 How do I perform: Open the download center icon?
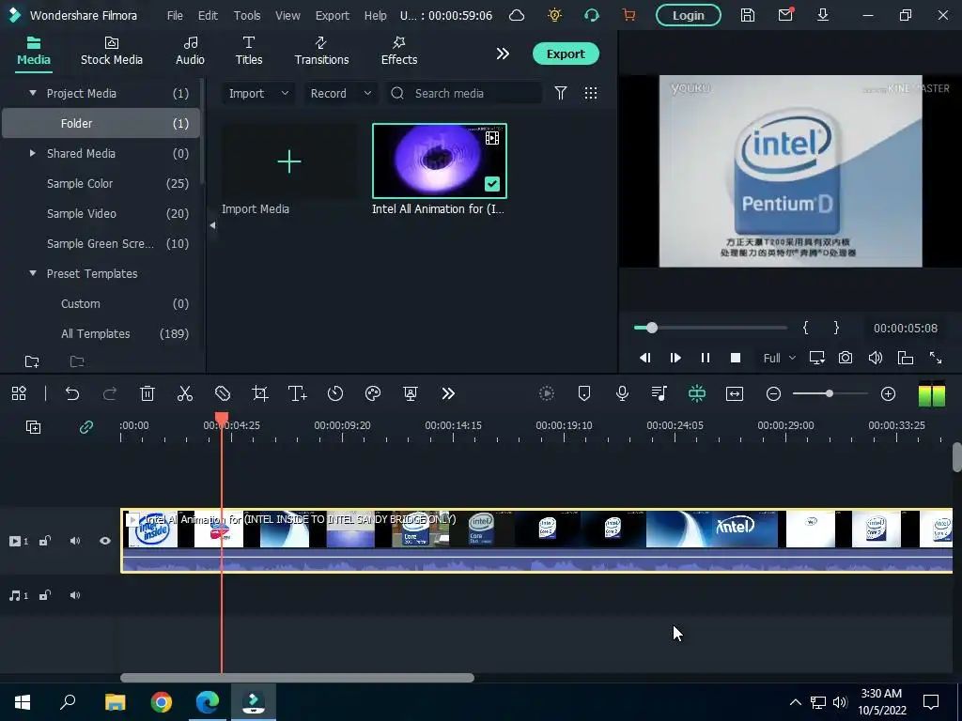[x=823, y=15]
